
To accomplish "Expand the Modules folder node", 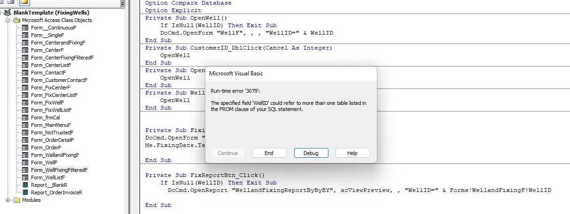I will click(x=8, y=200).
